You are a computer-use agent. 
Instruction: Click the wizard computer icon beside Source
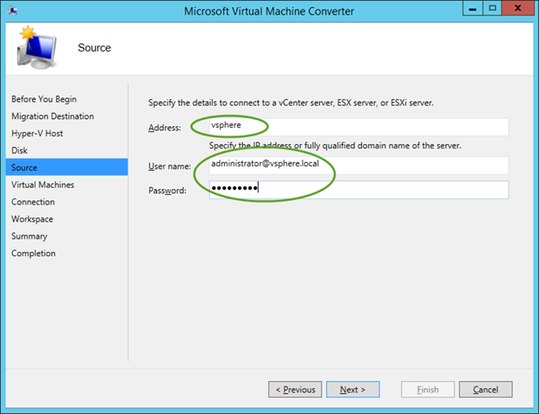tap(37, 47)
